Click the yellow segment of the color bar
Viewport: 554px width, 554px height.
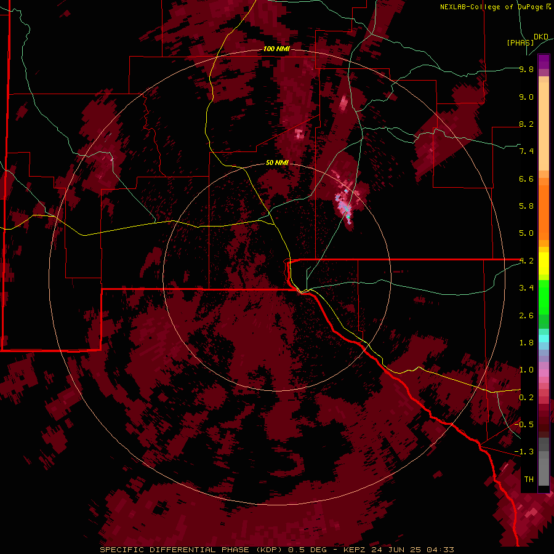(544, 263)
